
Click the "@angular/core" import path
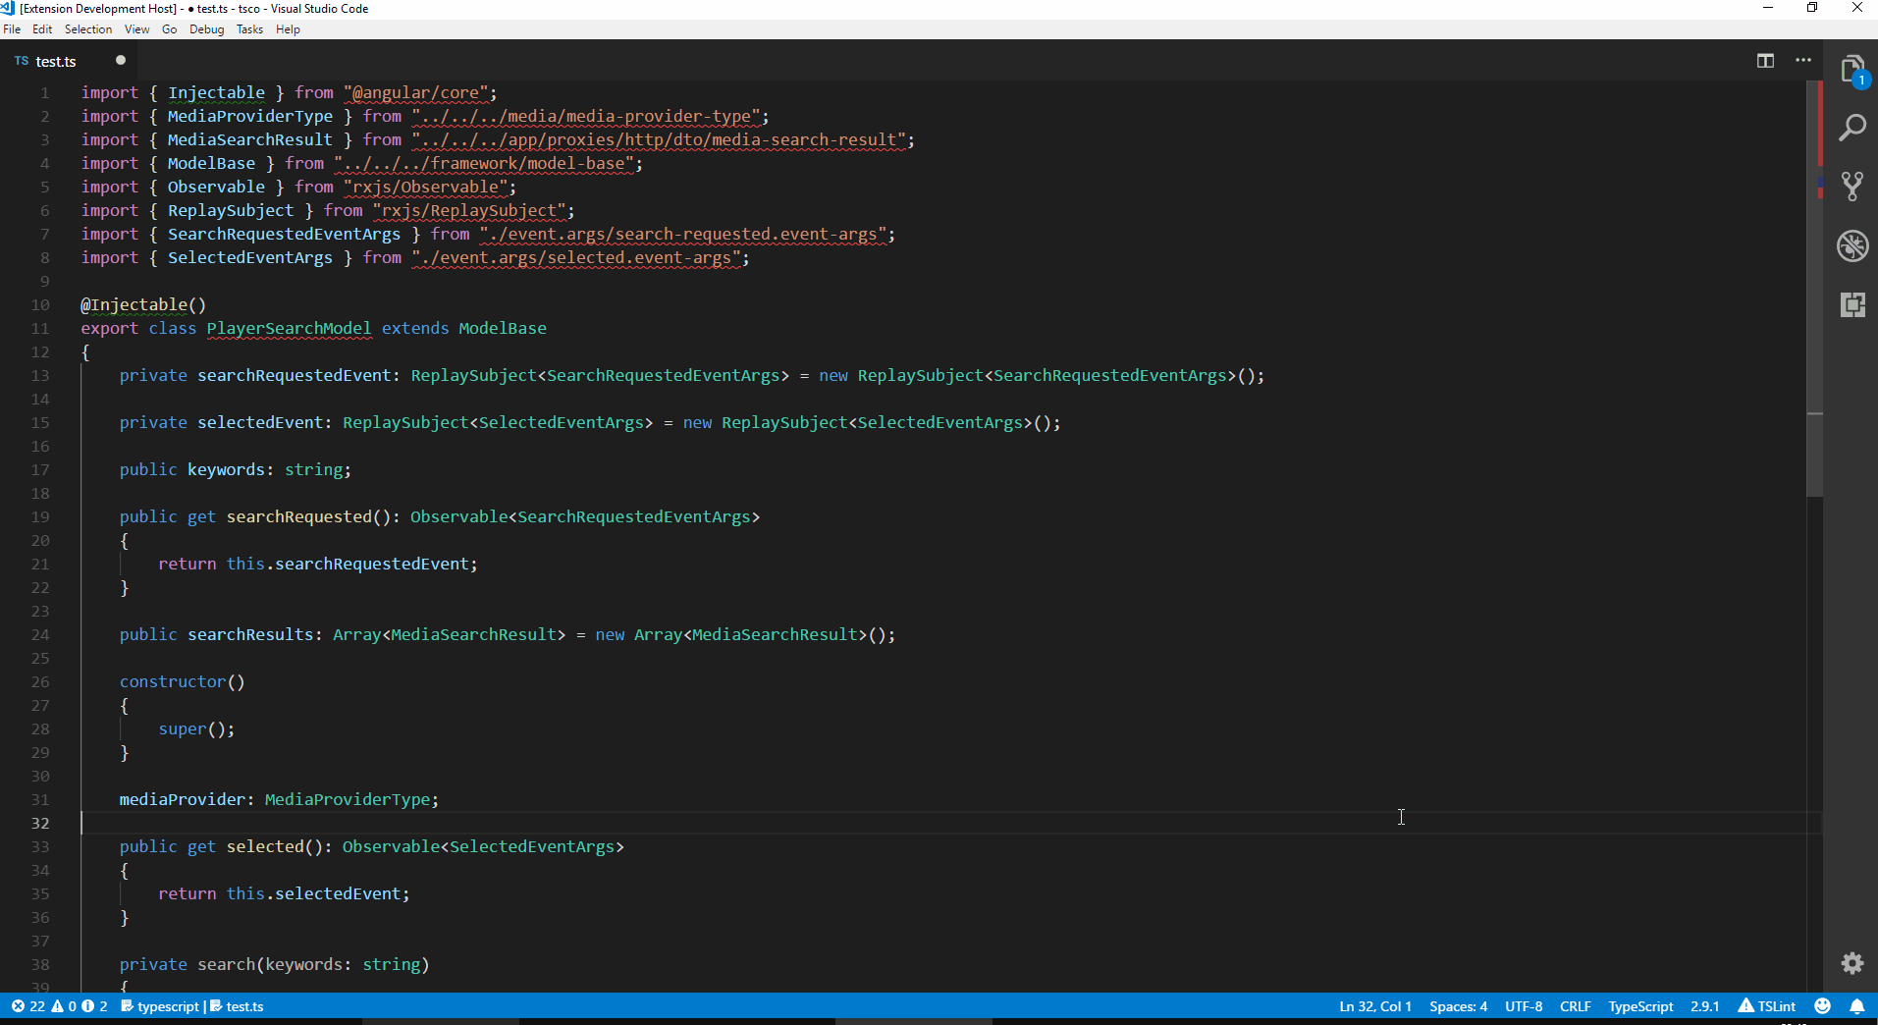pyautogui.click(x=416, y=92)
